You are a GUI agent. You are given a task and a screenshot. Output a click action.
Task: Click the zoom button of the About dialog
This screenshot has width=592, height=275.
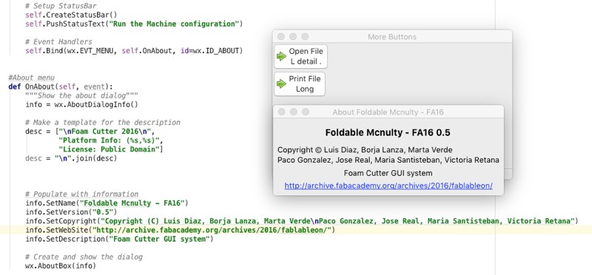pyautogui.click(x=306, y=112)
